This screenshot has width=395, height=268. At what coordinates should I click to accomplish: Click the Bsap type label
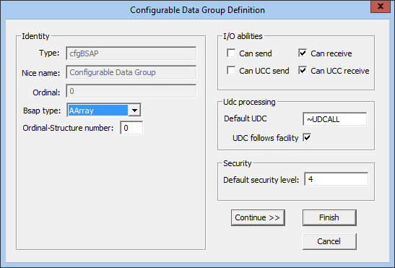[x=42, y=111]
